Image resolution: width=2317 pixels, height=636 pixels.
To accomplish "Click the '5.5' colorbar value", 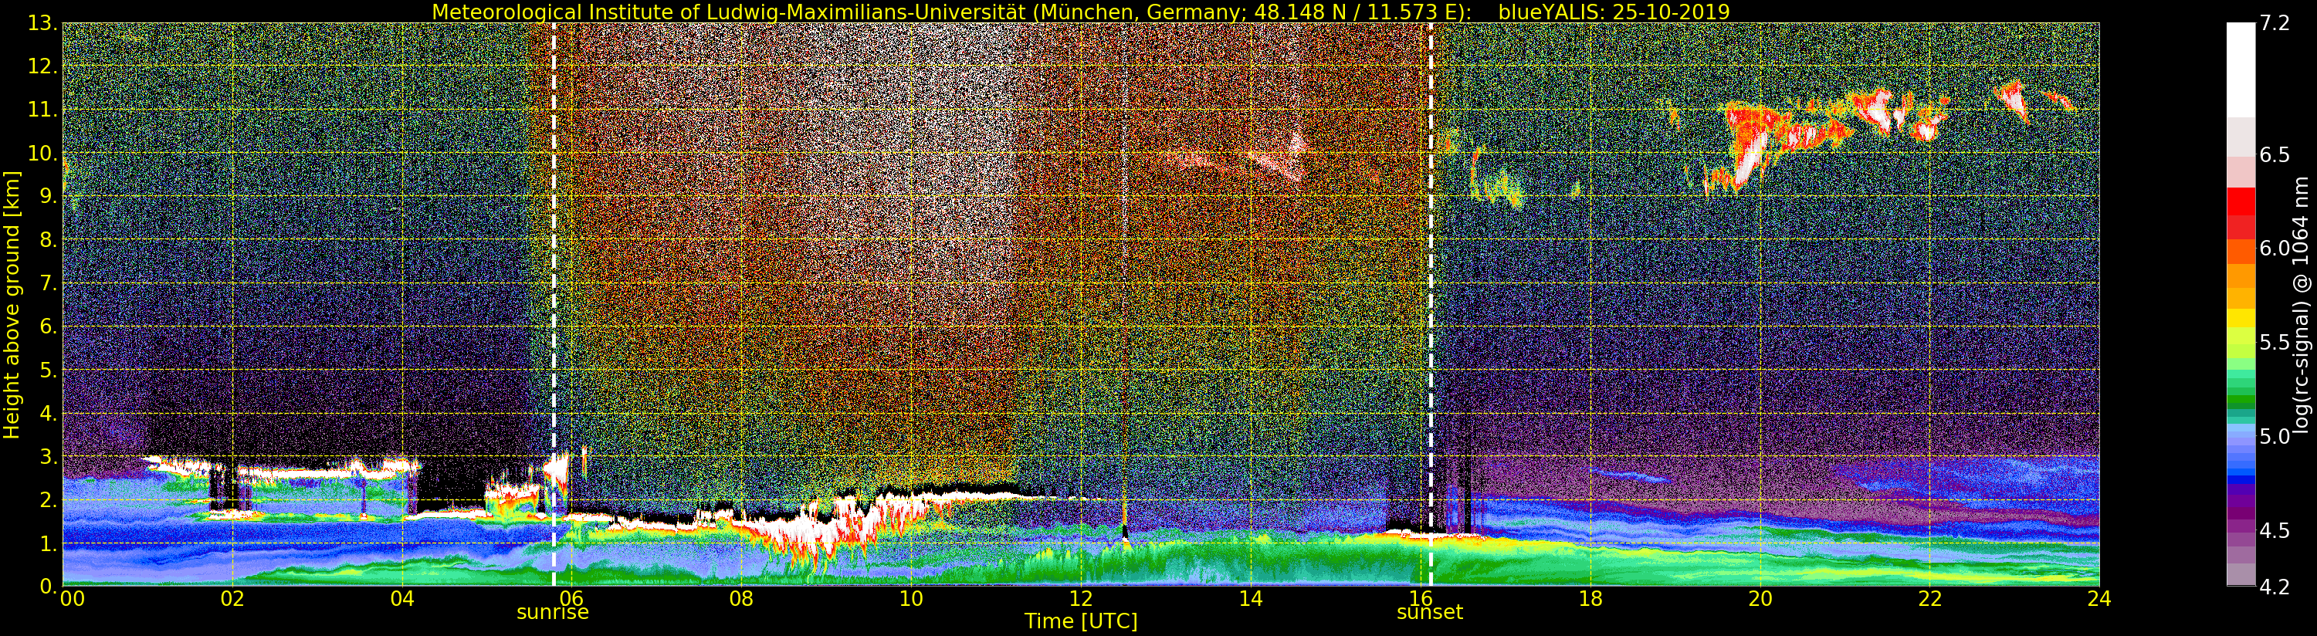I will 2275,342.
